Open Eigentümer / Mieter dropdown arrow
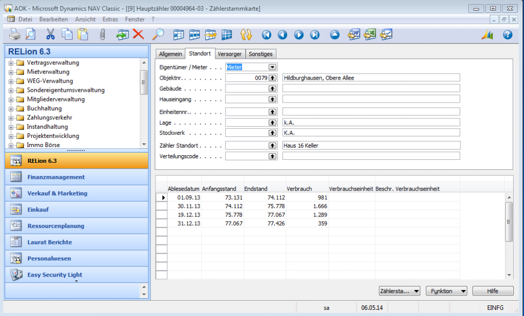 pyautogui.click(x=272, y=67)
